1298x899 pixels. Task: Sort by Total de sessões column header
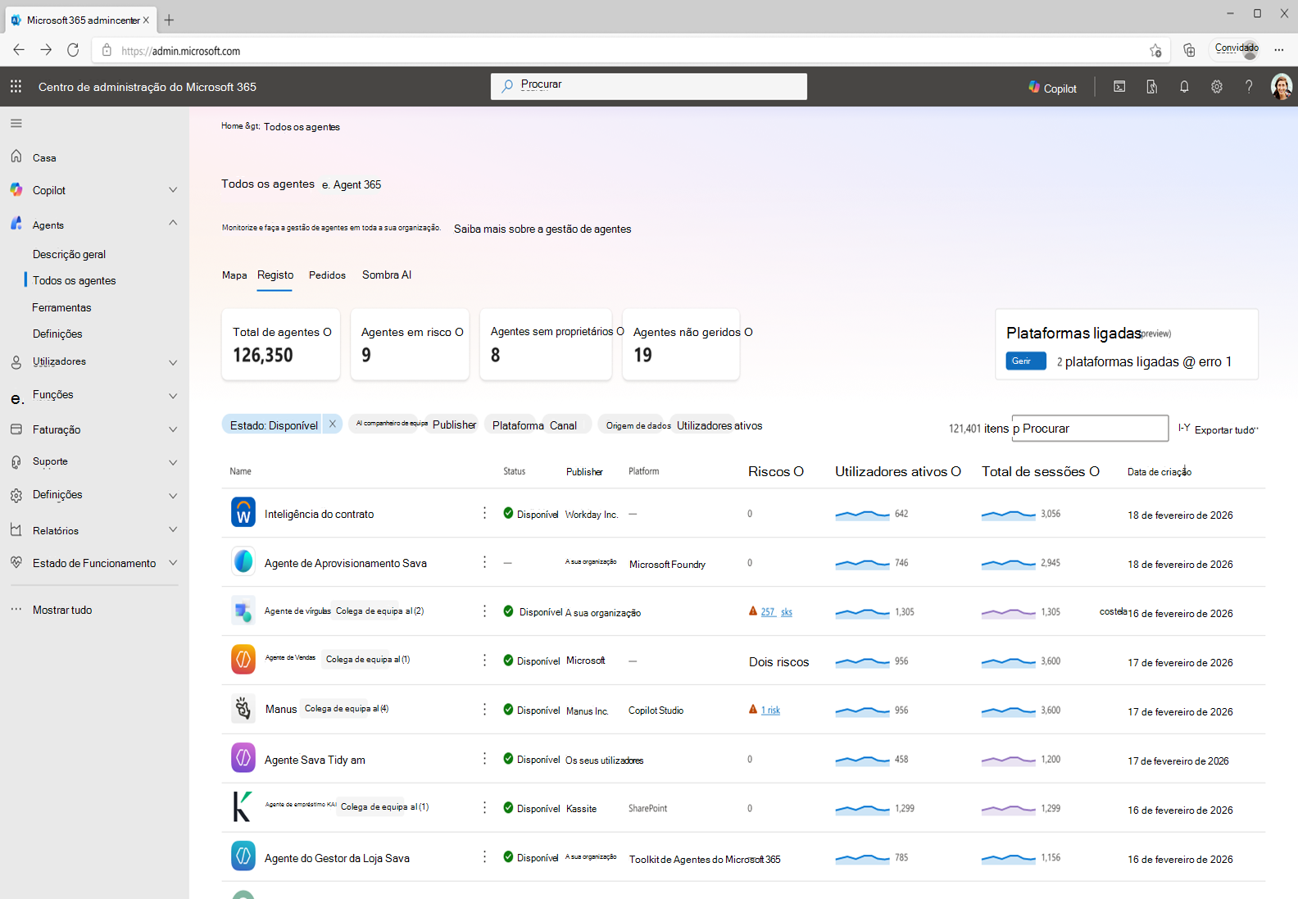pos(1041,471)
